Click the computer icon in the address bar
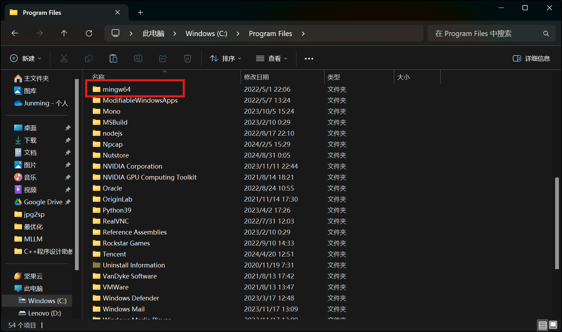 pos(115,33)
